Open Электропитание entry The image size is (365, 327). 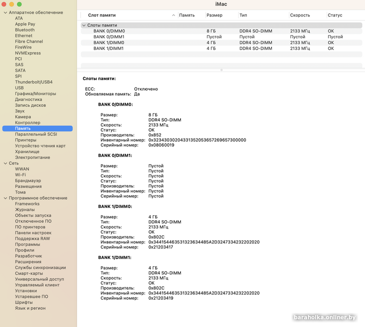tap(32, 157)
